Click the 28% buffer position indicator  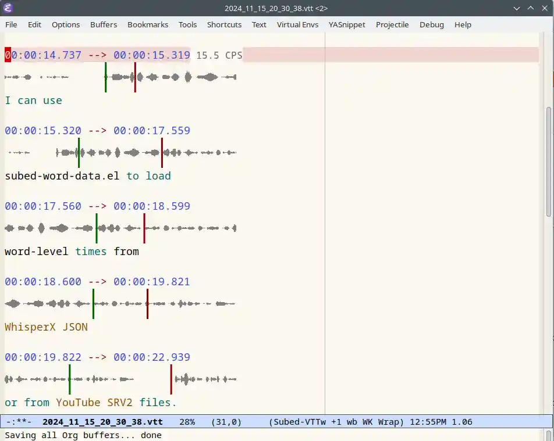coord(187,422)
